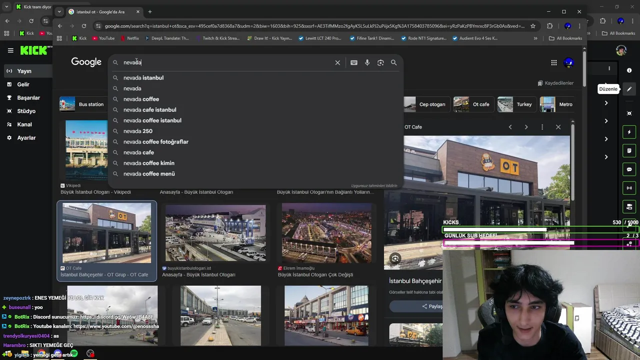Image resolution: width=640 pixels, height=360 pixels.
Task: Open the Google apps grid
Action: [x=554, y=62]
